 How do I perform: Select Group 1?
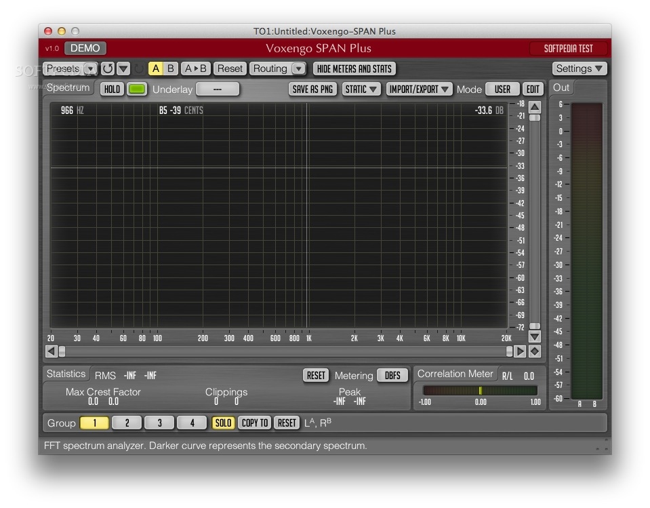(x=94, y=423)
